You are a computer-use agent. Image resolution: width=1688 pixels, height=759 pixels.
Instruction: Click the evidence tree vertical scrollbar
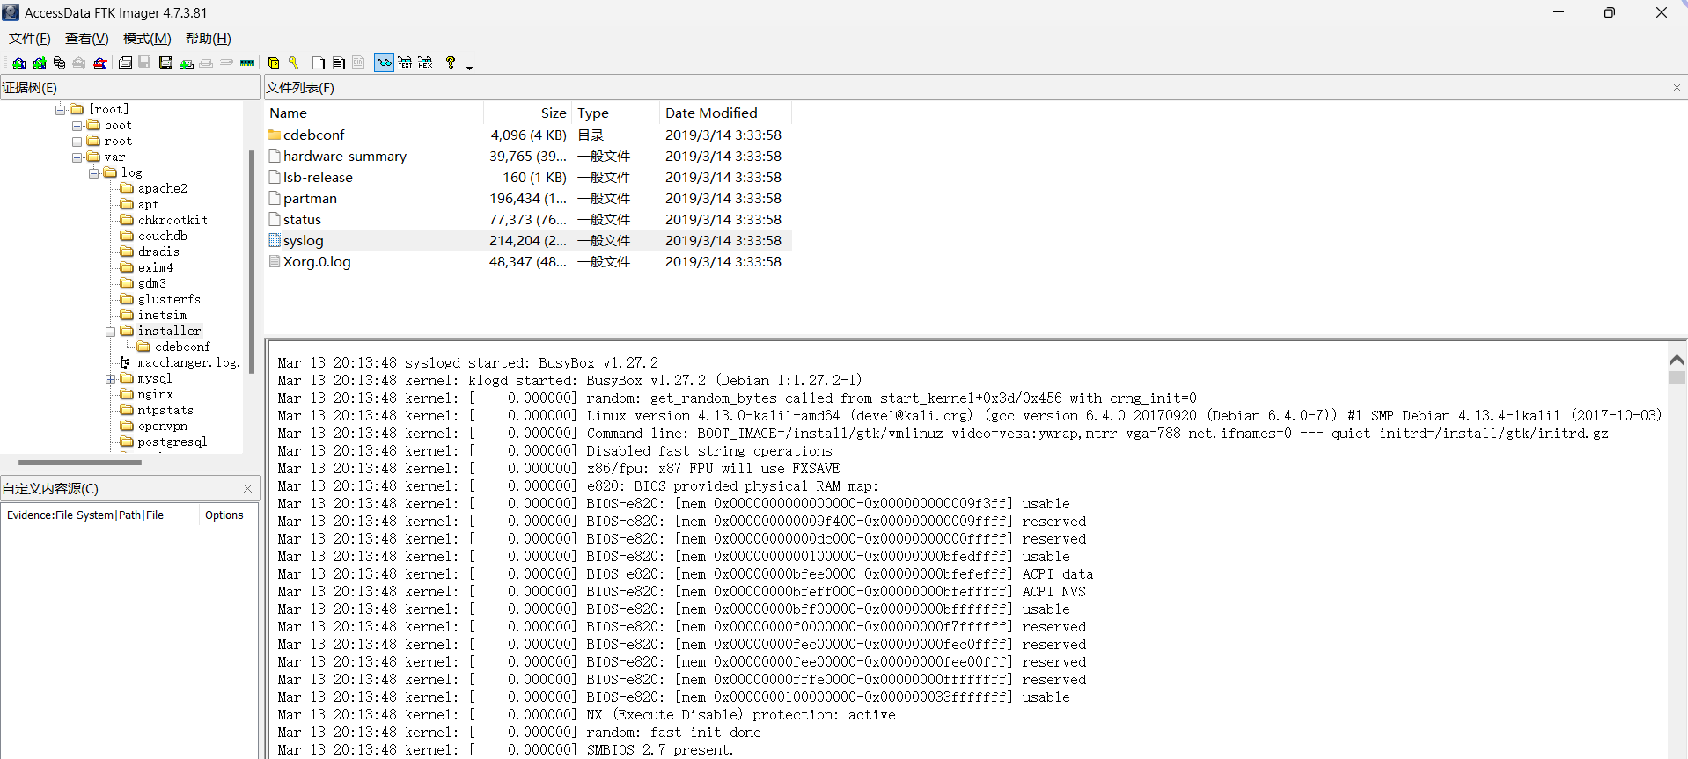point(252,261)
